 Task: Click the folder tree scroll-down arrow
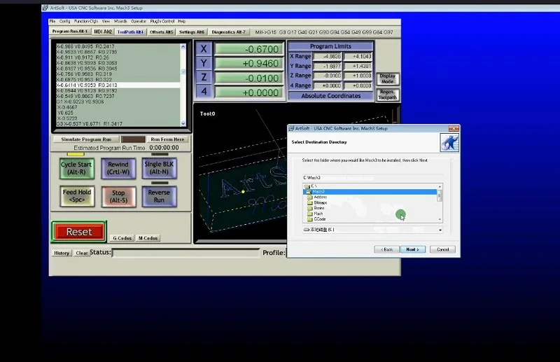[x=440, y=219]
